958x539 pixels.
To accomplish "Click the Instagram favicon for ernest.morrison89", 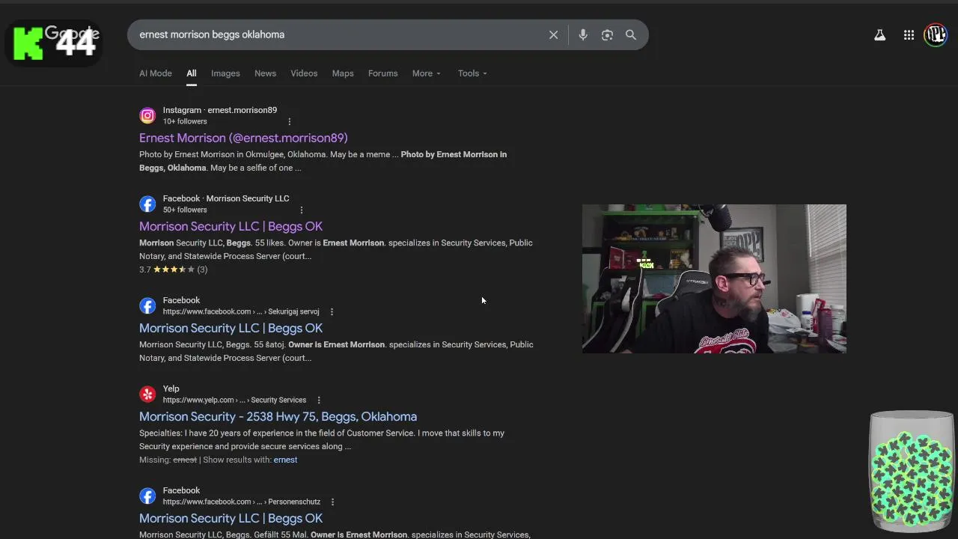I will click(147, 115).
